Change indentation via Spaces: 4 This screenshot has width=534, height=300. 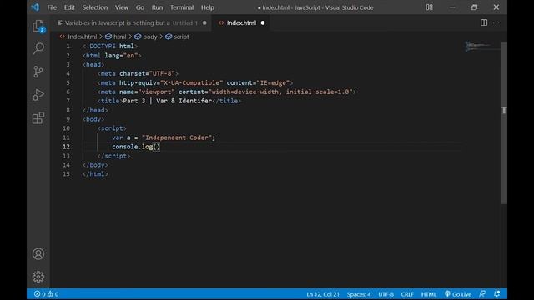point(359,294)
